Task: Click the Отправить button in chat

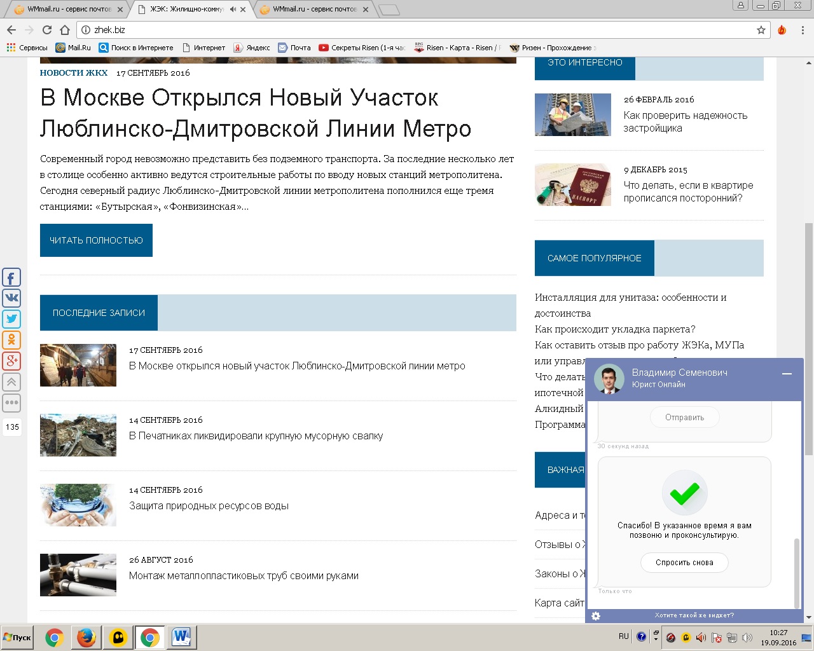Action: pyautogui.click(x=685, y=418)
